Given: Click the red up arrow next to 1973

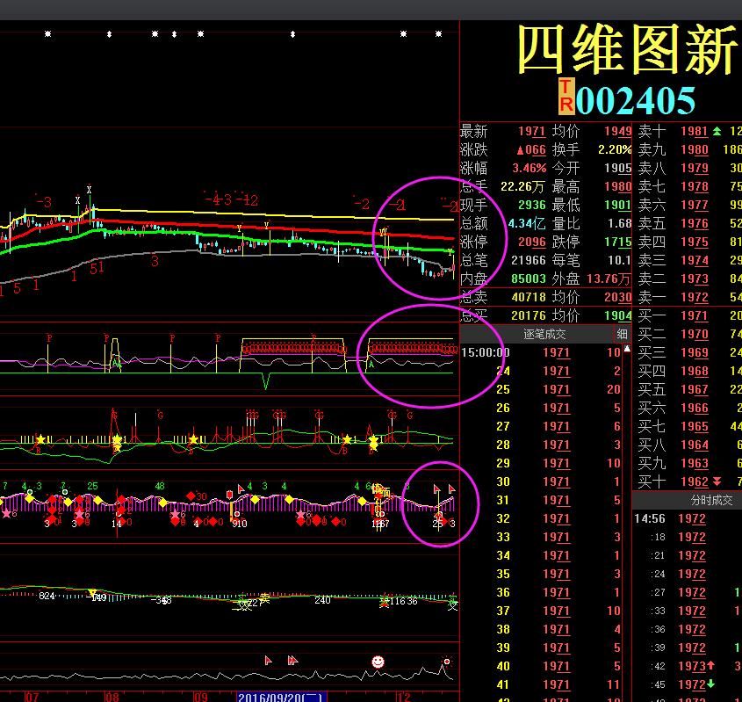Looking at the screenshot, I should point(710,666).
